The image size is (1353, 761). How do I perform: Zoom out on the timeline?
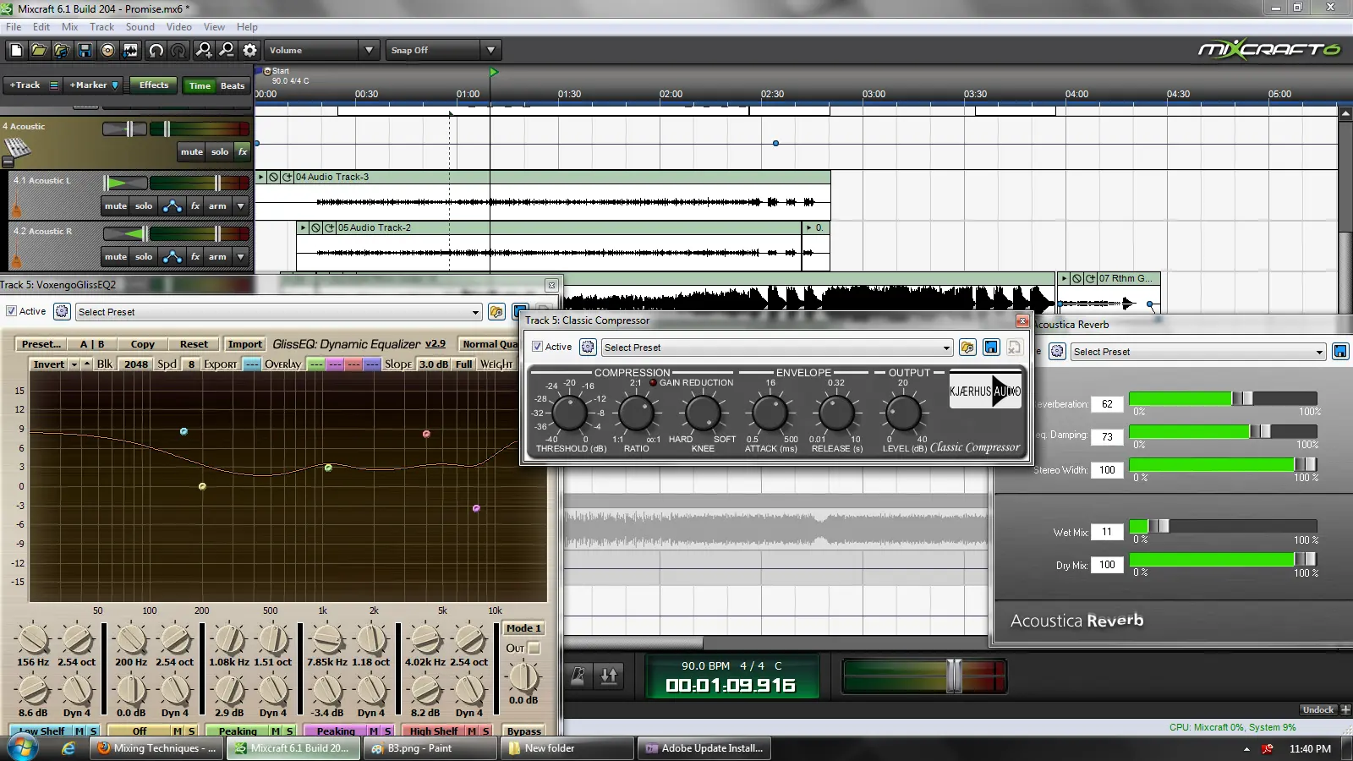[x=227, y=51]
